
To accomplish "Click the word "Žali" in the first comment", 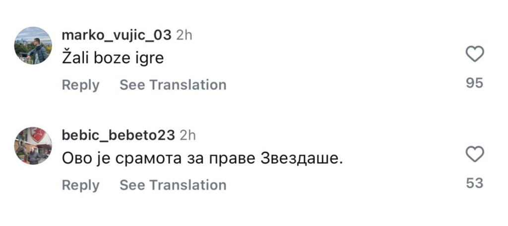I will (x=75, y=58).
